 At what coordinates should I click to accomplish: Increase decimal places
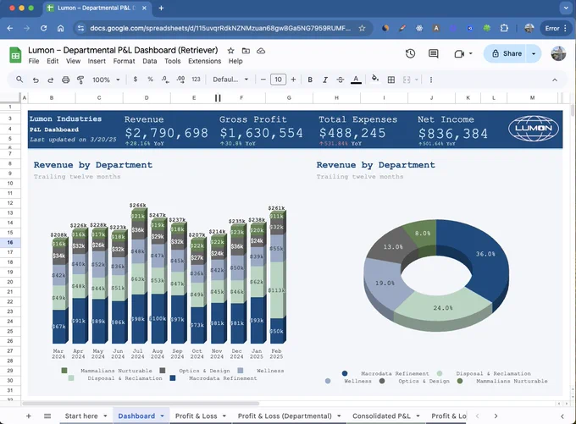(x=180, y=80)
